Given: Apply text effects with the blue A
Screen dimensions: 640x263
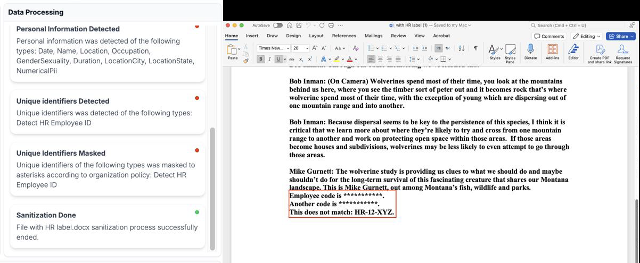Looking at the screenshot, I should click(323, 59).
